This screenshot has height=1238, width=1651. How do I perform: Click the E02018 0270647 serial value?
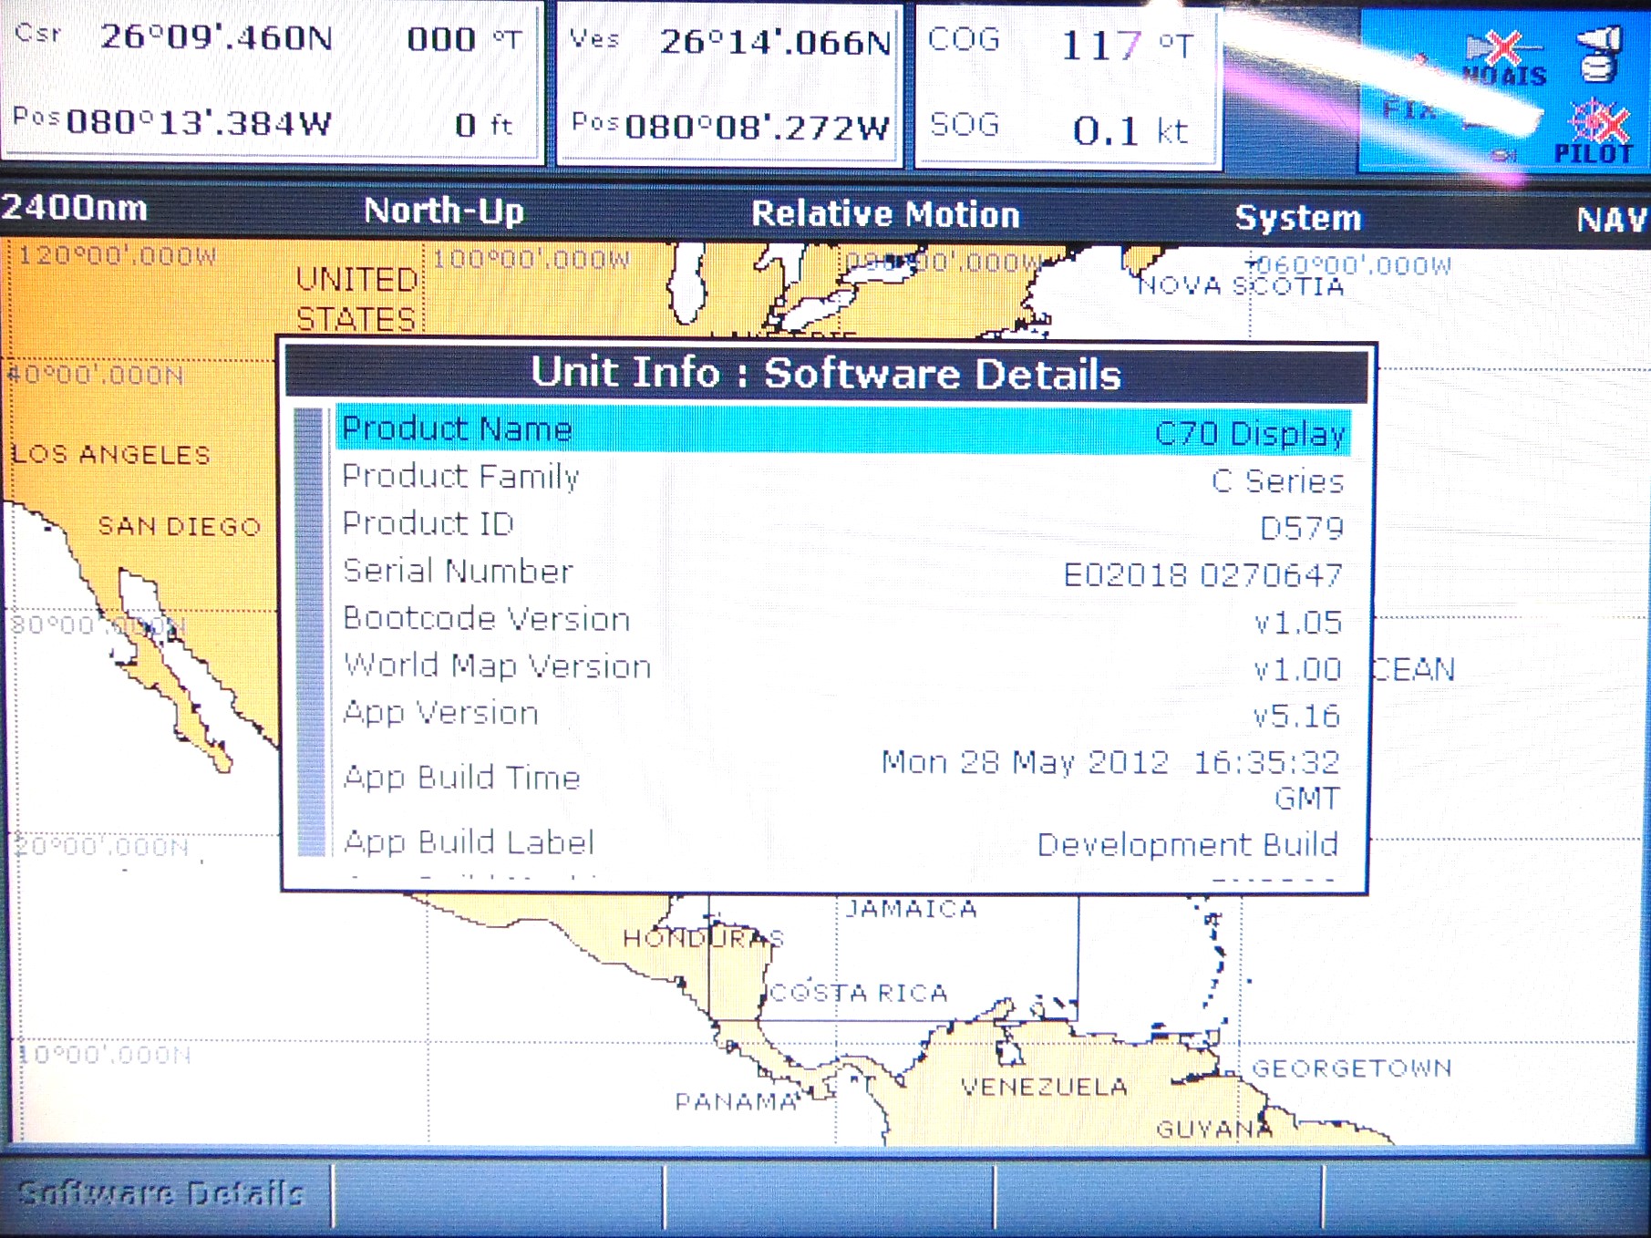click(x=1202, y=575)
